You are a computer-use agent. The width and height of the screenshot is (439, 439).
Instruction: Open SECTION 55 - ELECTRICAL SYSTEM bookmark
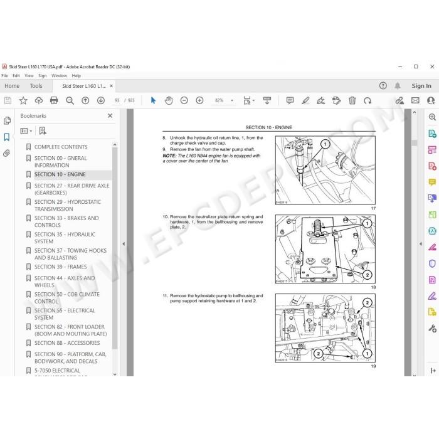(65, 314)
